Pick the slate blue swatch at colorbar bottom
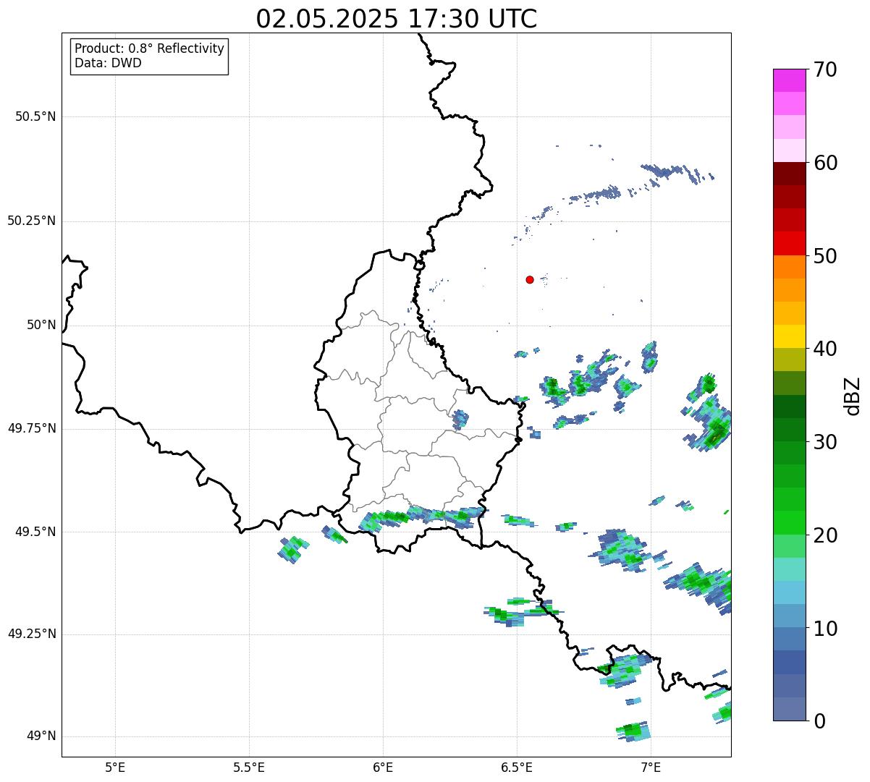This screenshot has width=870, height=782. tap(790, 709)
